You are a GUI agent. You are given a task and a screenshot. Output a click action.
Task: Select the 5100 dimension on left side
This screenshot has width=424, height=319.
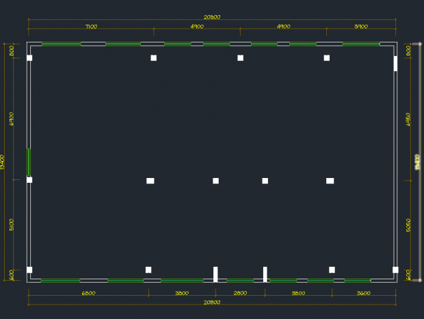point(12,225)
